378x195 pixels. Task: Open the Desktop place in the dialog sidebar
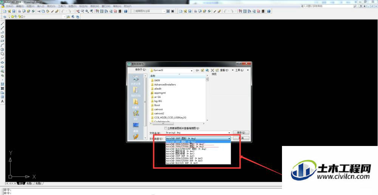click(x=136, y=127)
